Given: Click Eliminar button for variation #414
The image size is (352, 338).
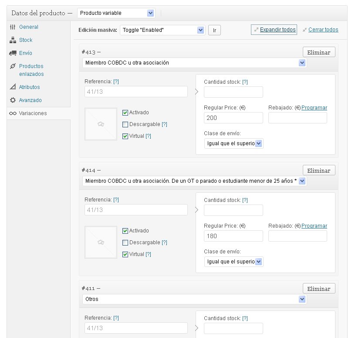Looking at the screenshot, I should 319,171.
